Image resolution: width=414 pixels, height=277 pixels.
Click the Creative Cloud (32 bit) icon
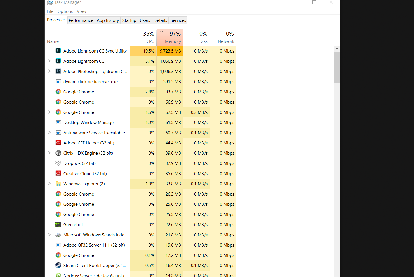pos(58,173)
